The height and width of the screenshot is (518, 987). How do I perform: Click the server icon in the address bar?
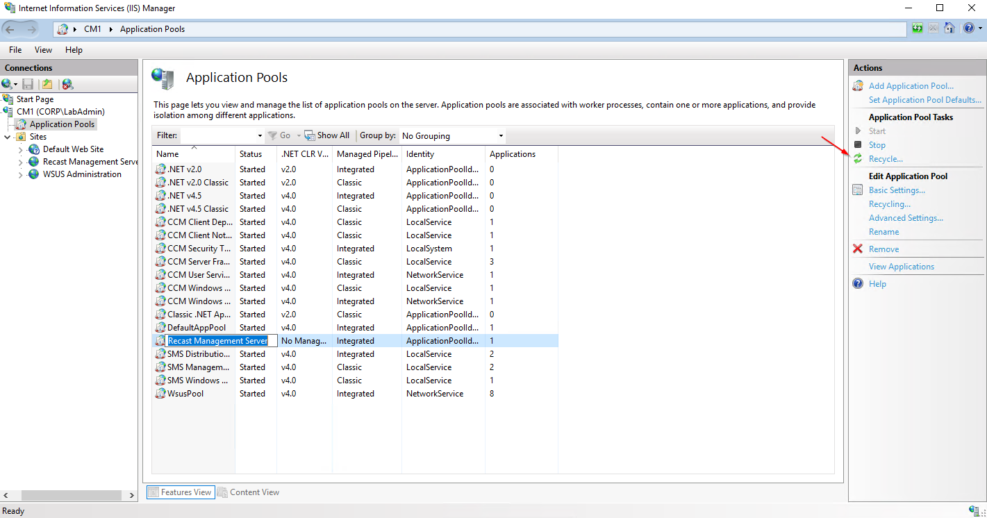tap(63, 29)
